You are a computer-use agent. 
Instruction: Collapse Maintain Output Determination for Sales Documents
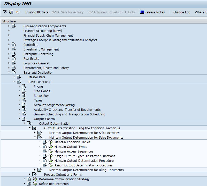(35, 137)
